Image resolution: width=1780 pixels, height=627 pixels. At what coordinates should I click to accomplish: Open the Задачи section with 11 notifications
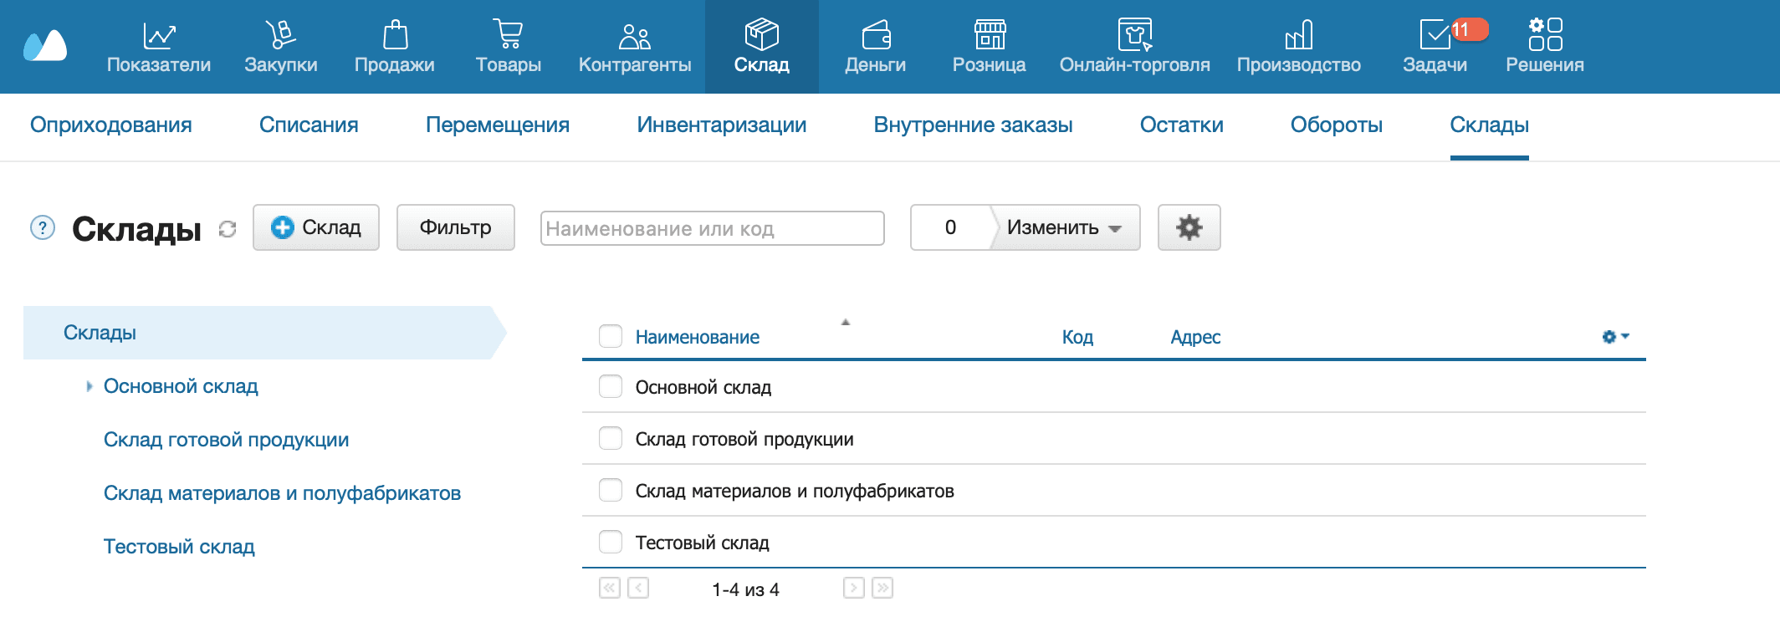1435,47
